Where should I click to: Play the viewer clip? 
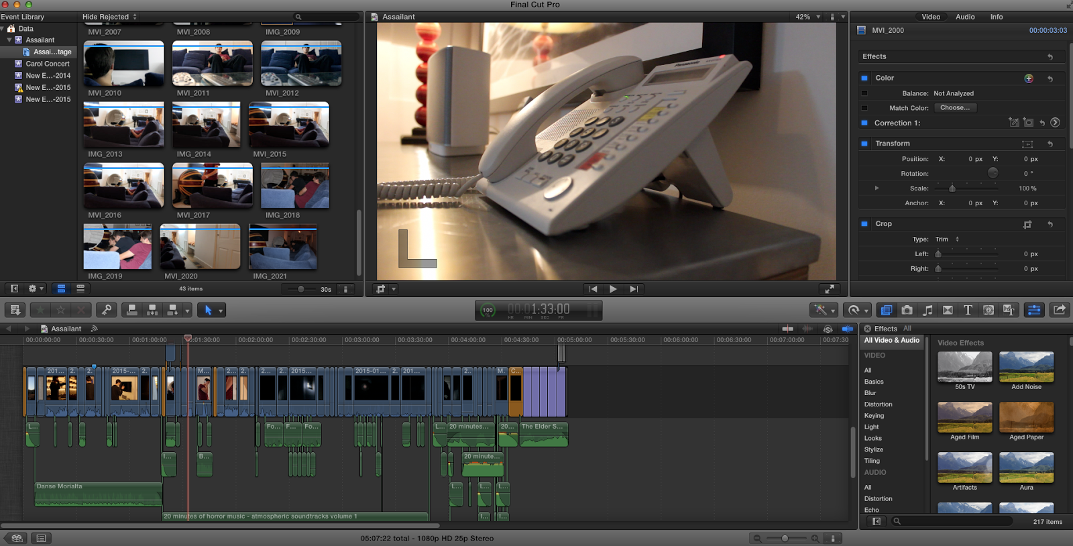[x=613, y=289]
